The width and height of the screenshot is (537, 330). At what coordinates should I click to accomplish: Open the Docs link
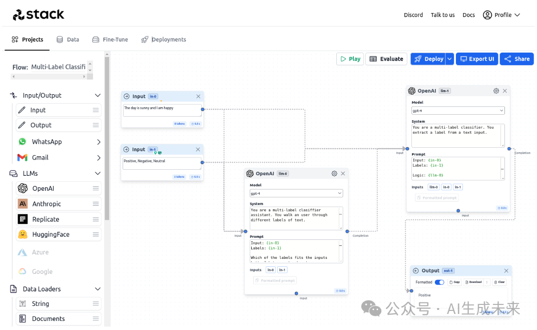point(468,15)
